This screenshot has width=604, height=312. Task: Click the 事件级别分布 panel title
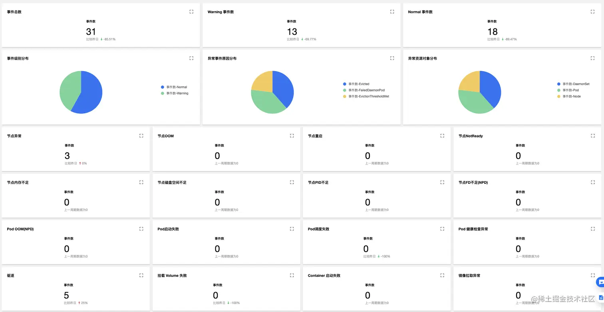[18, 58]
